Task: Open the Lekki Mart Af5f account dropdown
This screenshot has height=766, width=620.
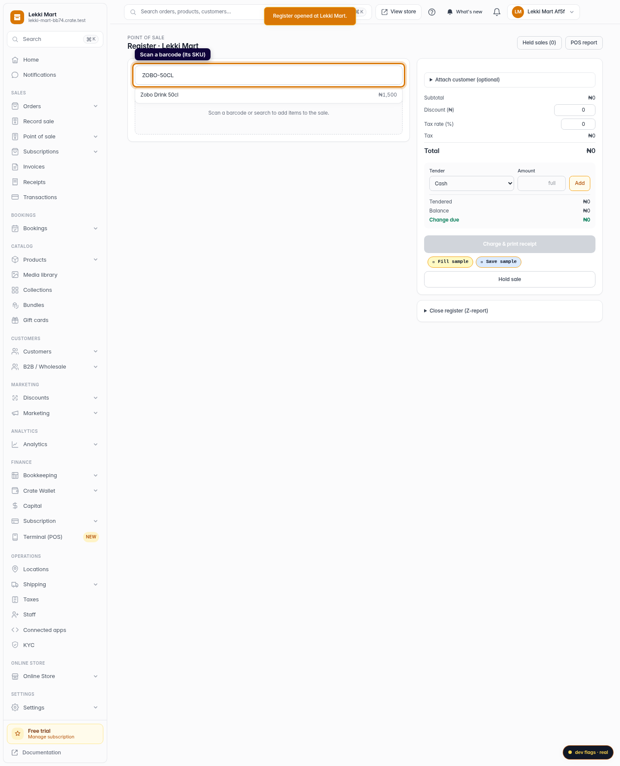Action: [543, 12]
